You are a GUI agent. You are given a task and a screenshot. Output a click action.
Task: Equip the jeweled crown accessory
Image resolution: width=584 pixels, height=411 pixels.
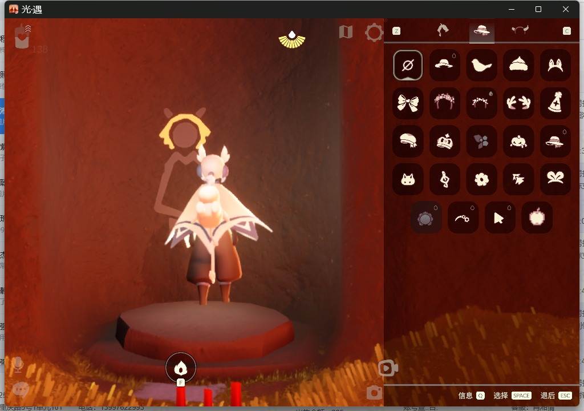click(x=444, y=142)
